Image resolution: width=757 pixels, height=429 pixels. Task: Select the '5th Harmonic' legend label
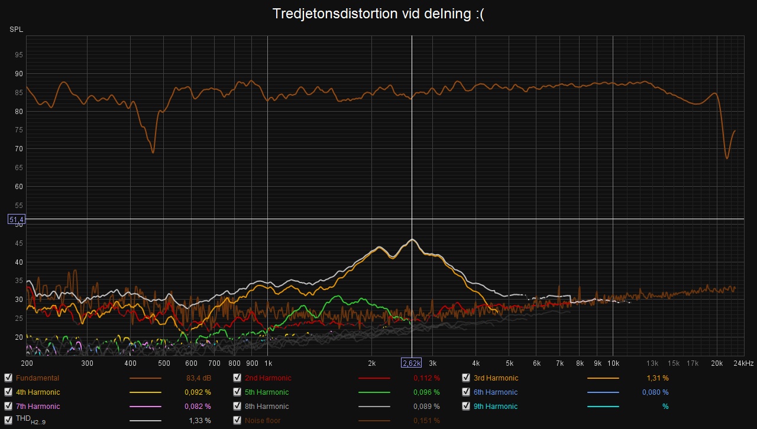coord(267,392)
